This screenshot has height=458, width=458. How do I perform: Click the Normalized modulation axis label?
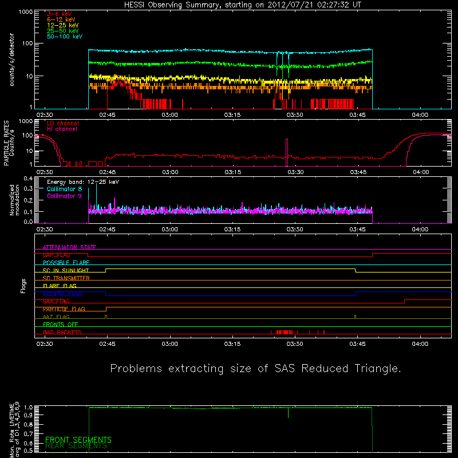pyautogui.click(x=14, y=200)
